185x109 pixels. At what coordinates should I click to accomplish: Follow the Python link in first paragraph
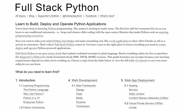coord(52,29)
